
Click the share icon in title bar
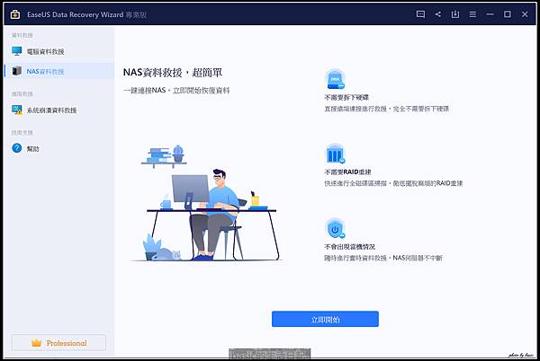[438, 14]
